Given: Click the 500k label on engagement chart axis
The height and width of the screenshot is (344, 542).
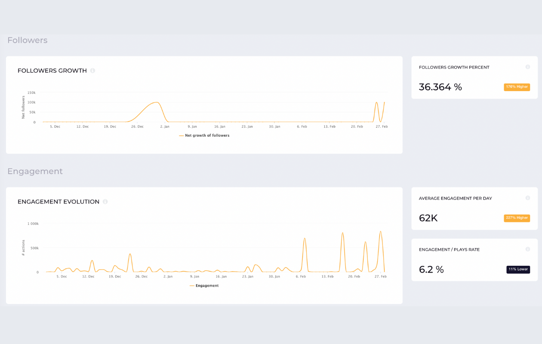Looking at the screenshot, I should click(34, 248).
